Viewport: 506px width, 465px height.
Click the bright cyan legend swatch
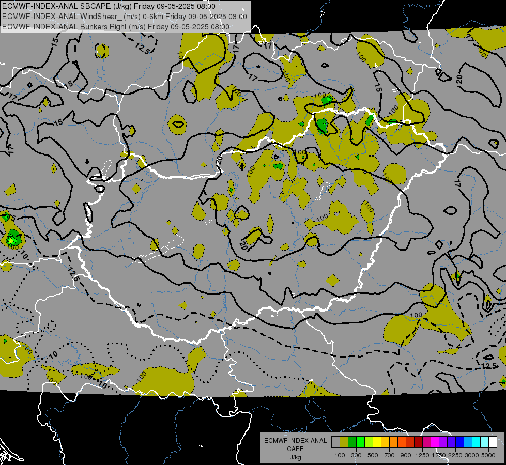[x=476, y=442]
